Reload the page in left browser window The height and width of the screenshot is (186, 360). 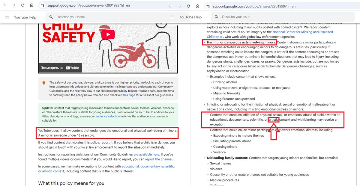(x=23, y=5)
